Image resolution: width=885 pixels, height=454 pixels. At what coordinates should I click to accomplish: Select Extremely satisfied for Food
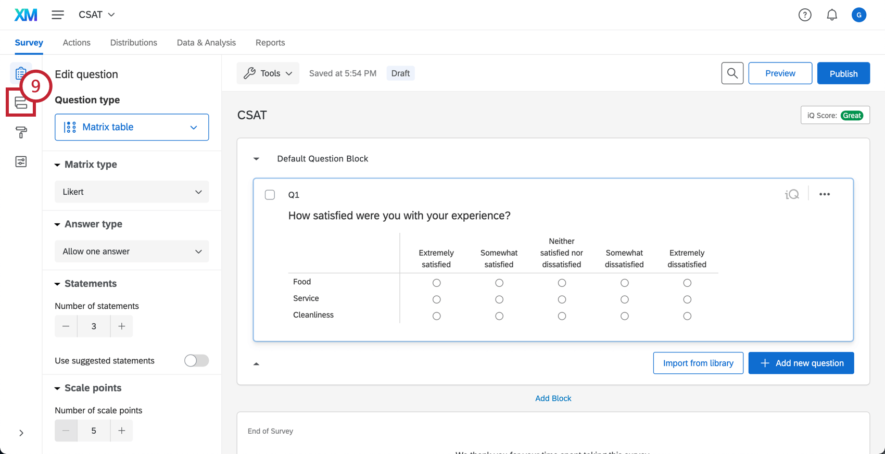pos(436,283)
